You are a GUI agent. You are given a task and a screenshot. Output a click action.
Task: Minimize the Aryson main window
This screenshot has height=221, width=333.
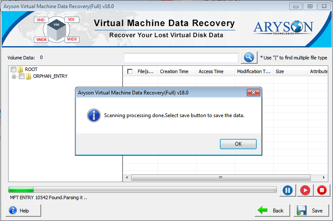point(296,6)
